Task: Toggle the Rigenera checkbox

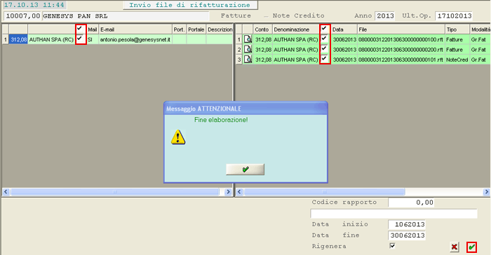Action: pyautogui.click(x=392, y=246)
